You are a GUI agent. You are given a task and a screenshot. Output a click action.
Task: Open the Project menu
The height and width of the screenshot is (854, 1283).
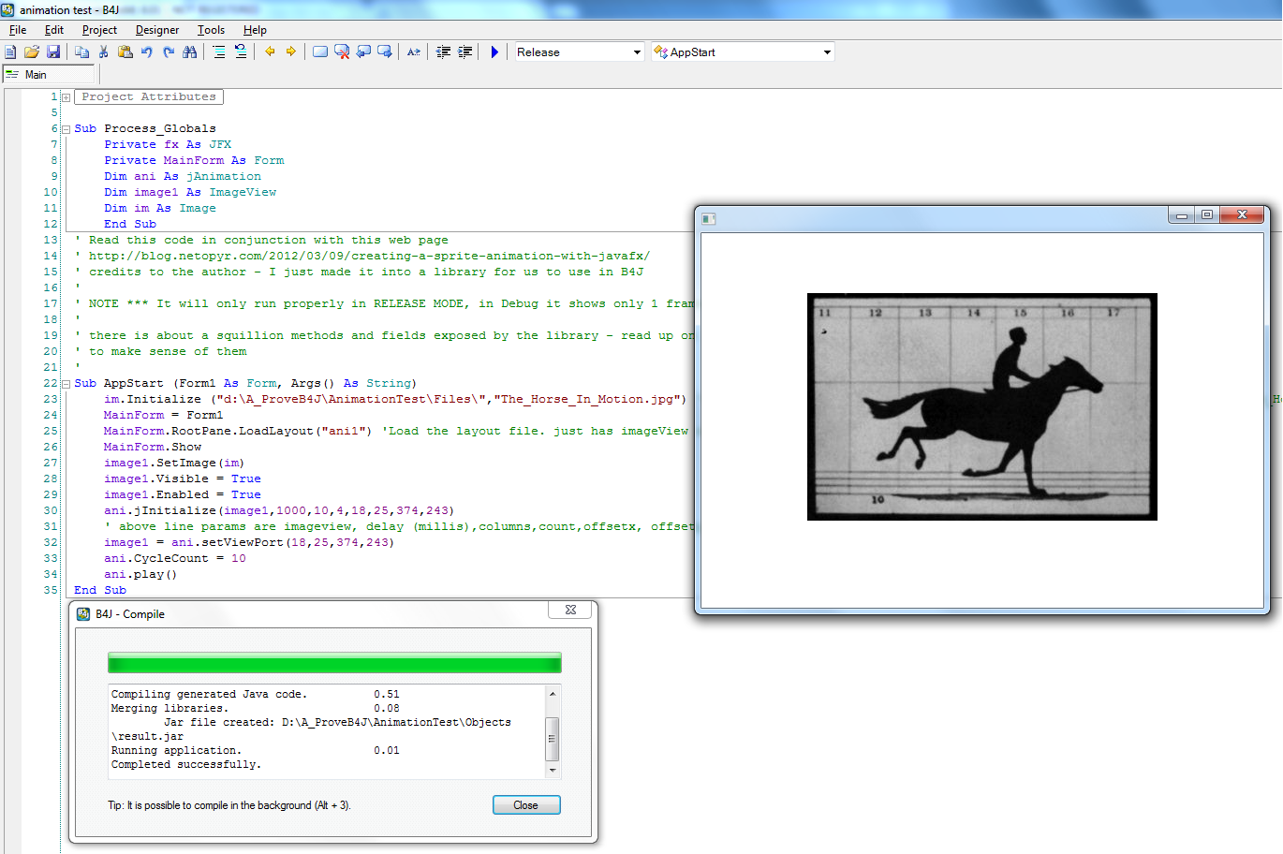point(99,30)
